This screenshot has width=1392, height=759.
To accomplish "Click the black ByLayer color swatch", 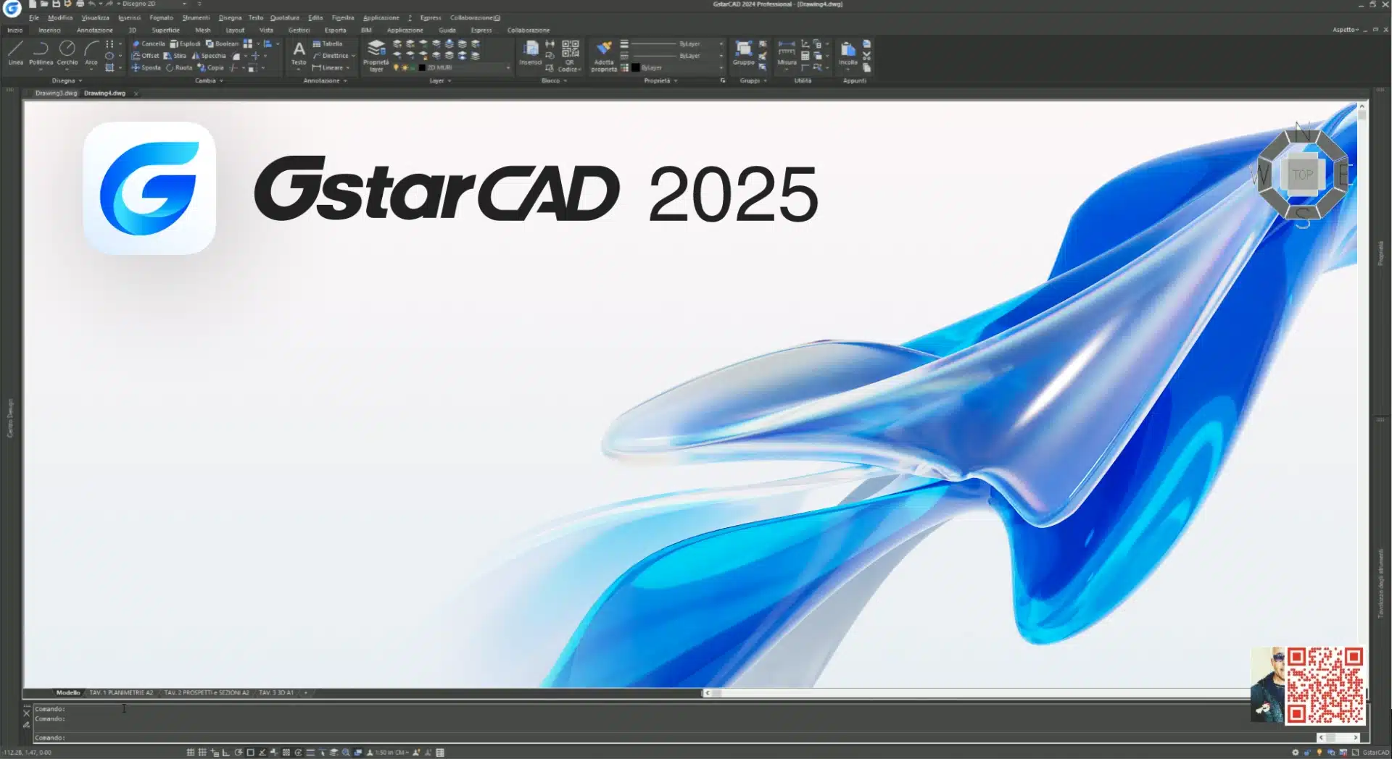I will tap(636, 67).
